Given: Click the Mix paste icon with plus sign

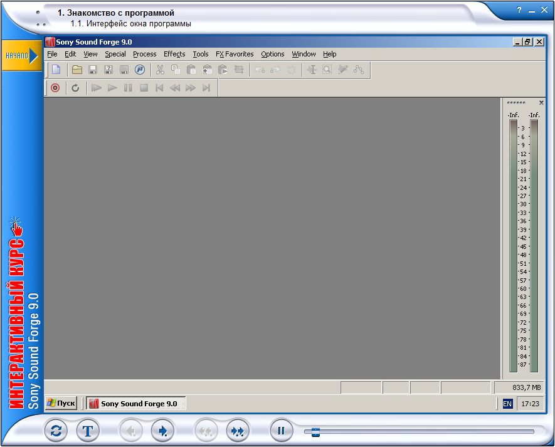Looking at the screenshot, I should [x=207, y=70].
